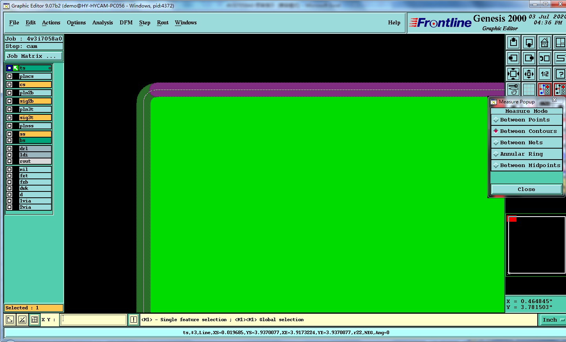This screenshot has height=342, width=566.
Task: Open the Inch units dropdown
Action: click(553, 320)
